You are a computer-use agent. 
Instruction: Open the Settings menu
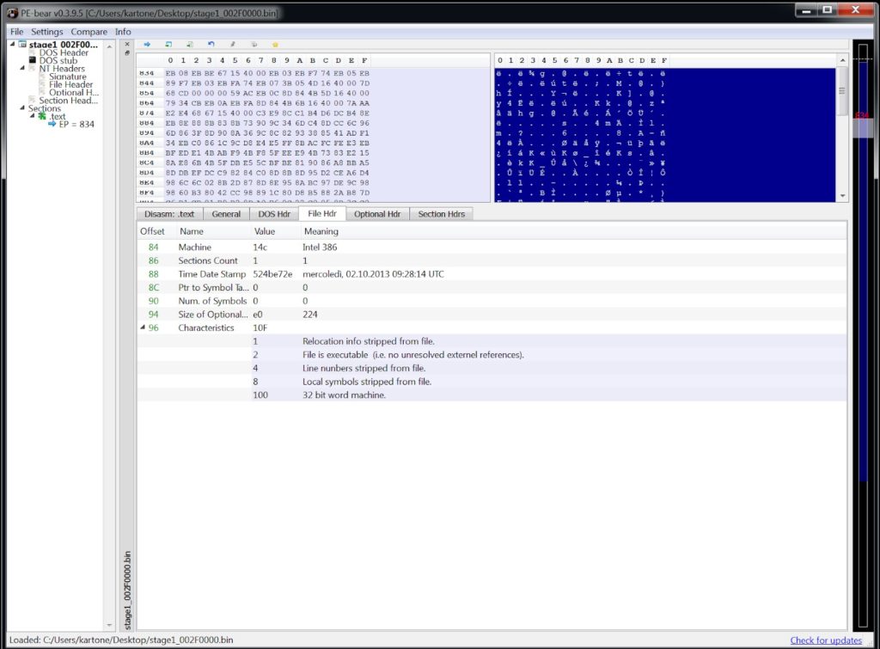coord(46,31)
